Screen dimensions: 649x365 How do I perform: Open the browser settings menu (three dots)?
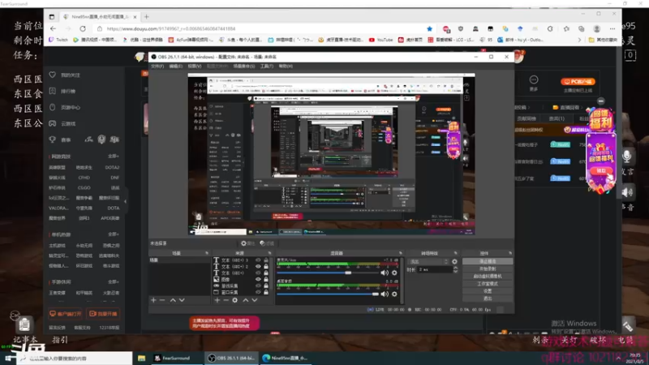pos(612,28)
